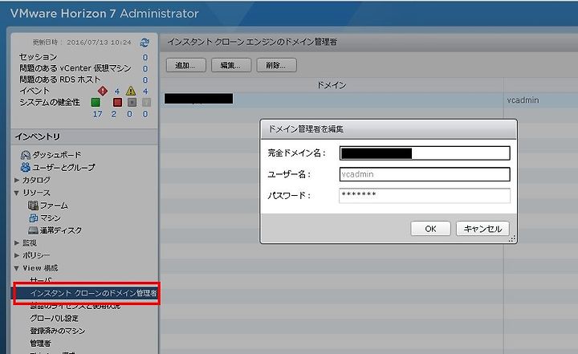Click the red error events icon
The height and width of the screenshot is (354, 578).
coord(103,91)
